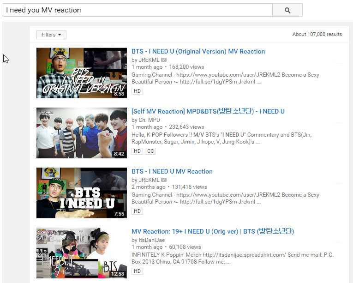353x283 pixels.
Task: Click JREKML channel under Original Version video
Action: coord(149,60)
